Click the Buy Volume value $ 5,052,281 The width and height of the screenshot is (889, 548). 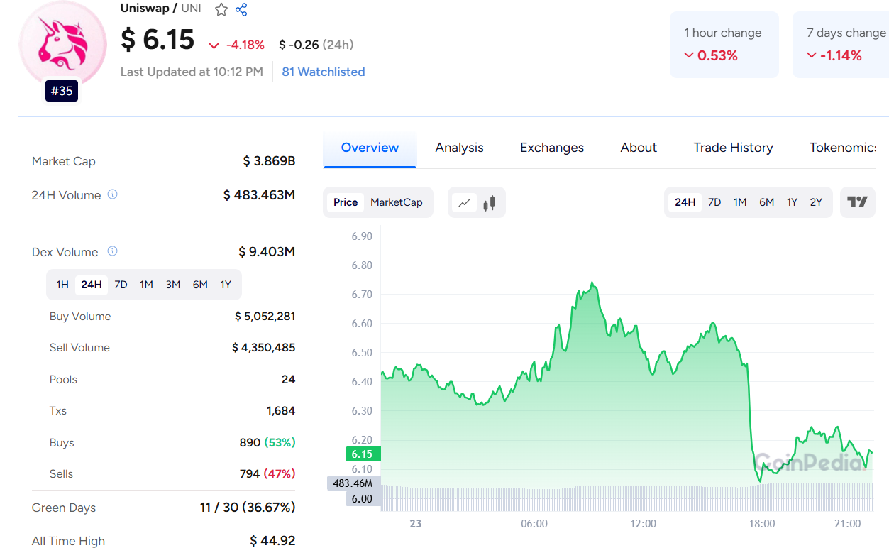coord(265,316)
